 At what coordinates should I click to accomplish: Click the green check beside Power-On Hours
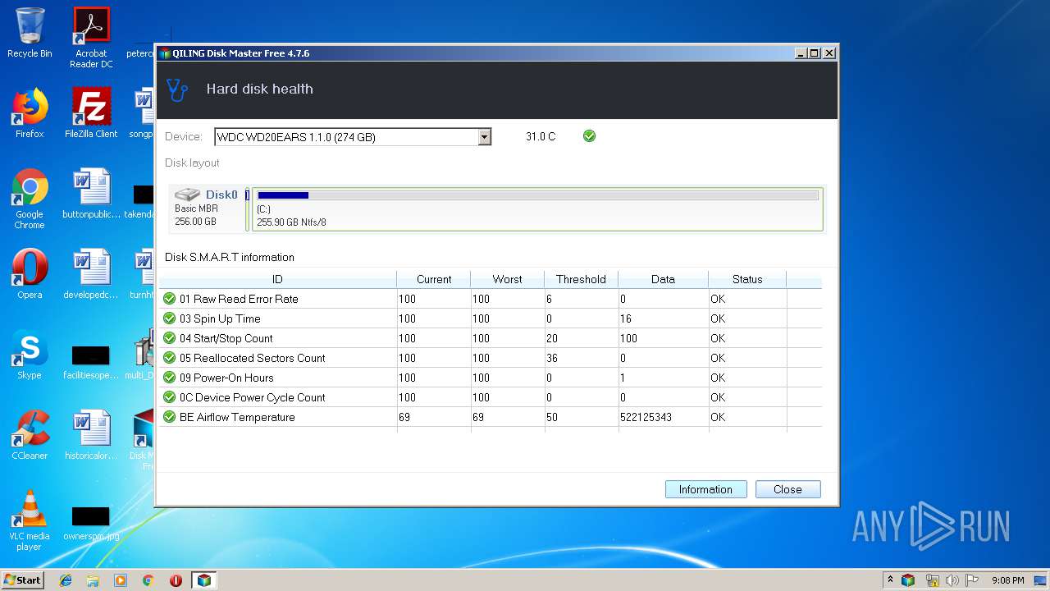pyautogui.click(x=170, y=378)
